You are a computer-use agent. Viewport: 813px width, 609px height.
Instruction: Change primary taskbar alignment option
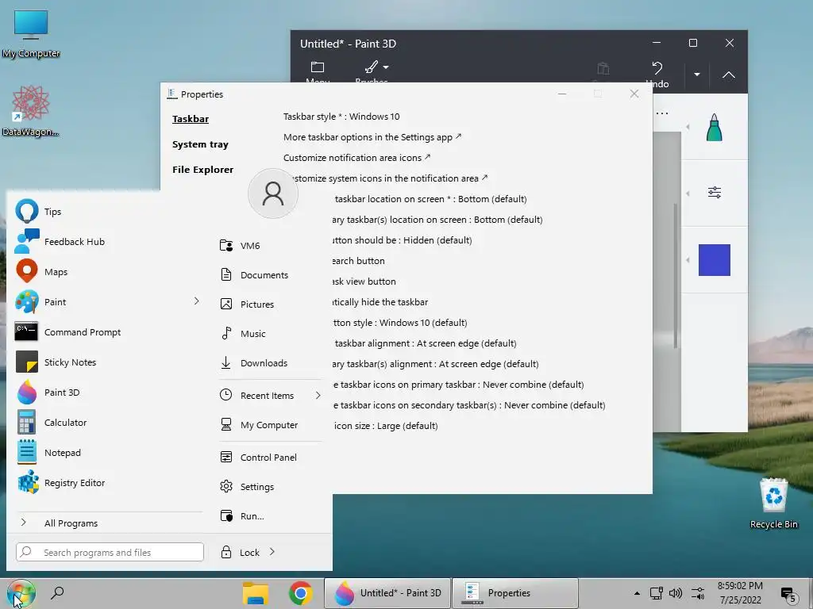pyautogui.click(x=425, y=343)
